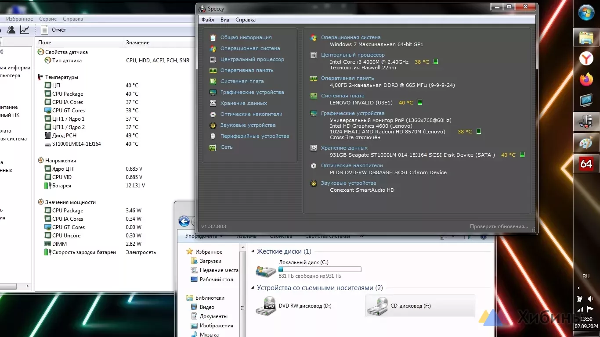Launch Firefox from the taskbar
The height and width of the screenshot is (337, 600).
[586, 79]
